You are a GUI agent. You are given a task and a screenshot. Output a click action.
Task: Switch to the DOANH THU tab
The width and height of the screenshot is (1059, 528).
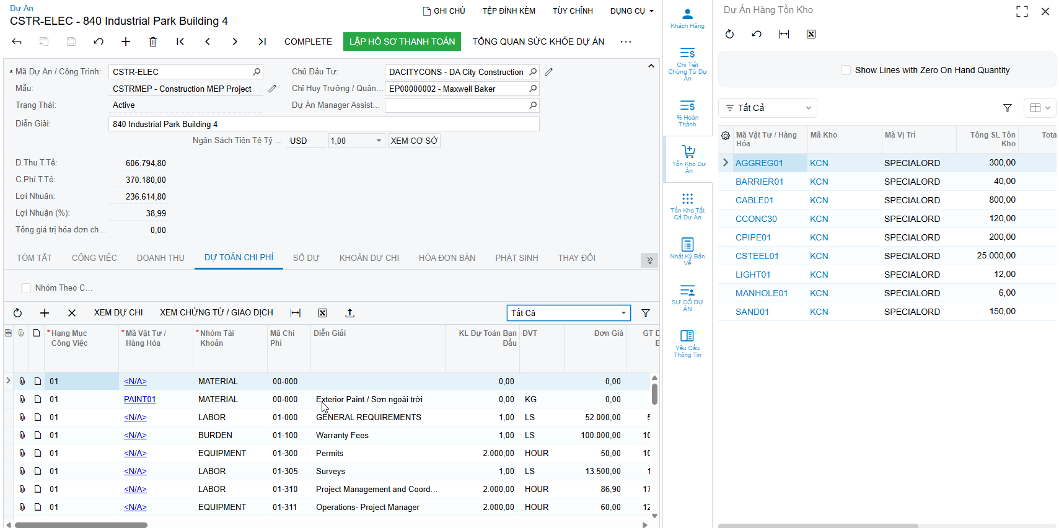click(x=160, y=258)
